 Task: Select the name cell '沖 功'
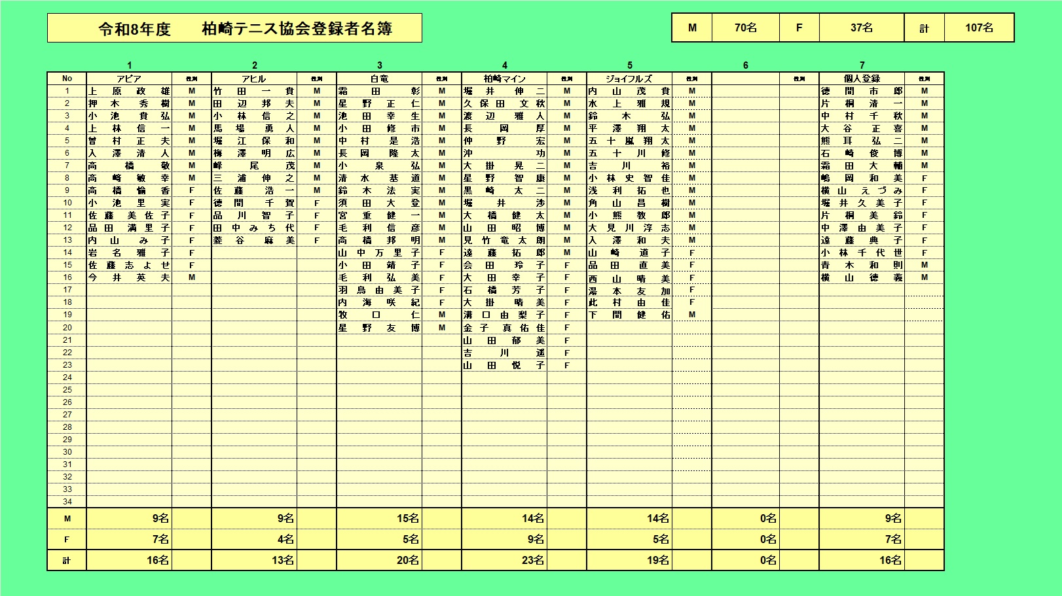coord(504,153)
